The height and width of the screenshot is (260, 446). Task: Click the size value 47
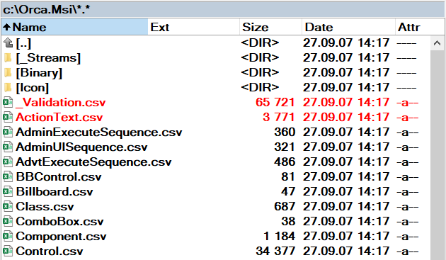tap(288, 191)
